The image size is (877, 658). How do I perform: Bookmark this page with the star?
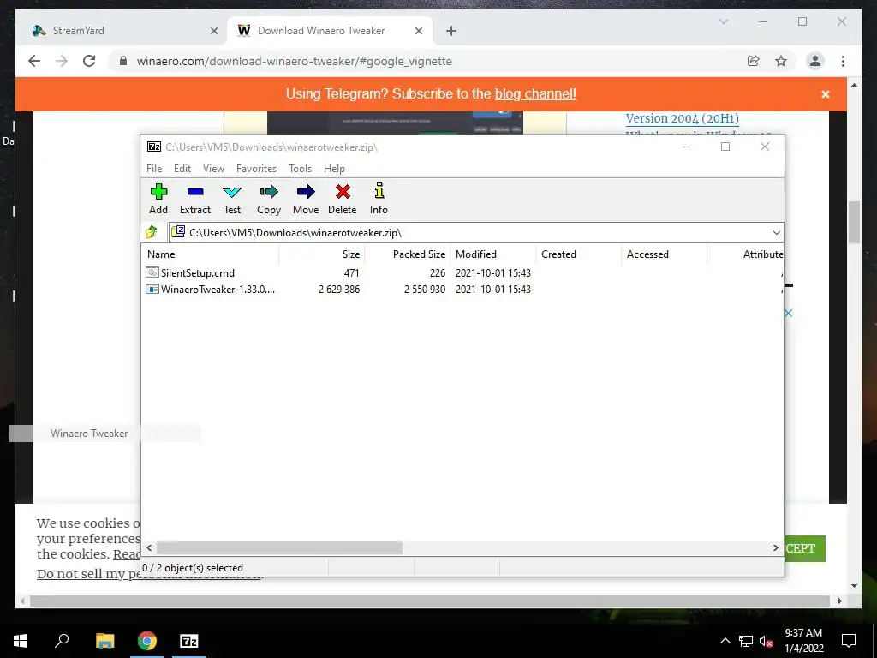point(781,61)
